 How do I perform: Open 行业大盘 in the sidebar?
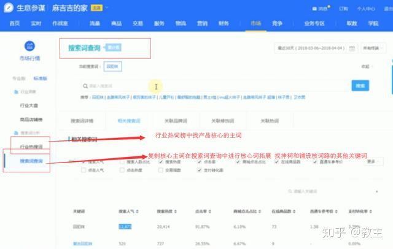[31, 105]
